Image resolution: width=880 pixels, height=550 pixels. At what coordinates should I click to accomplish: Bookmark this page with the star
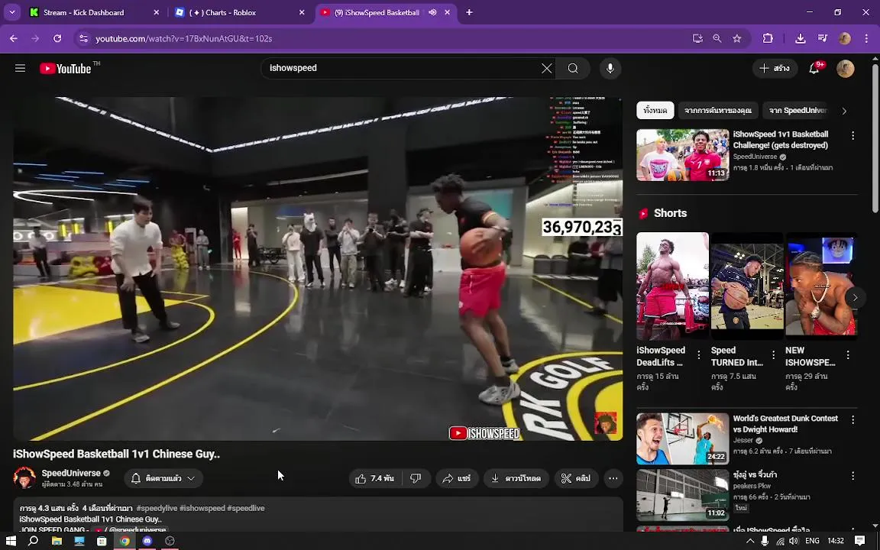coord(737,38)
